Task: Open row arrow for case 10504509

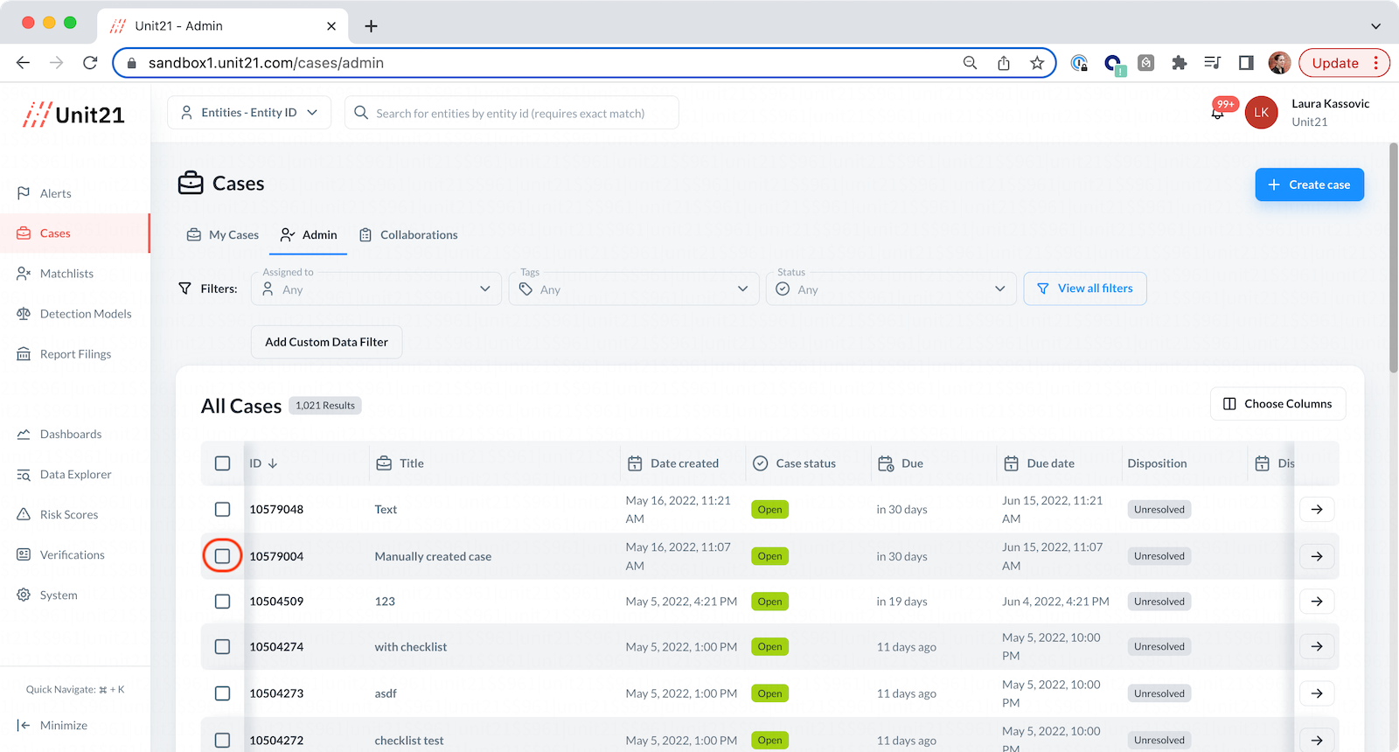Action: [x=1317, y=602]
